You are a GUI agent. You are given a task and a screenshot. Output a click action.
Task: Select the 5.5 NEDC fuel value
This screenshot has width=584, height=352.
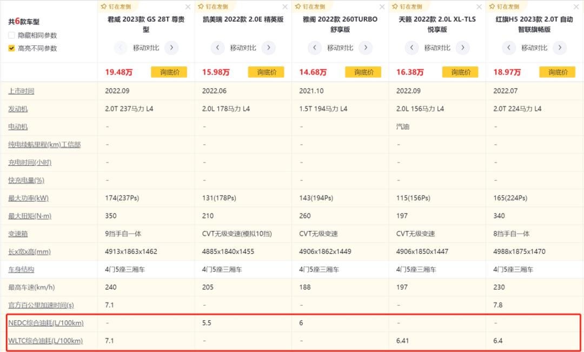tap(207, 323)
